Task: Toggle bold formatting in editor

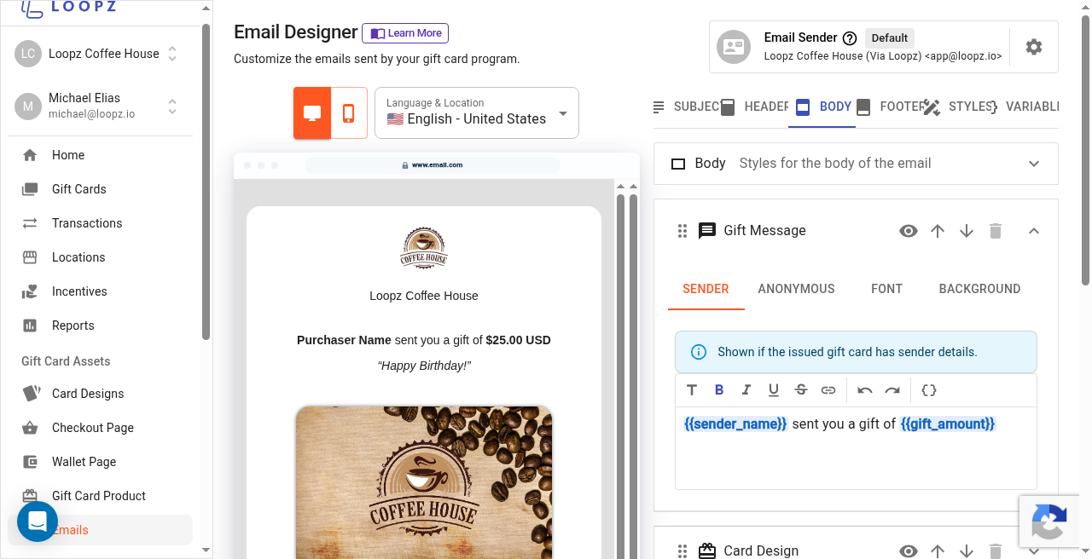Action: 719,390
